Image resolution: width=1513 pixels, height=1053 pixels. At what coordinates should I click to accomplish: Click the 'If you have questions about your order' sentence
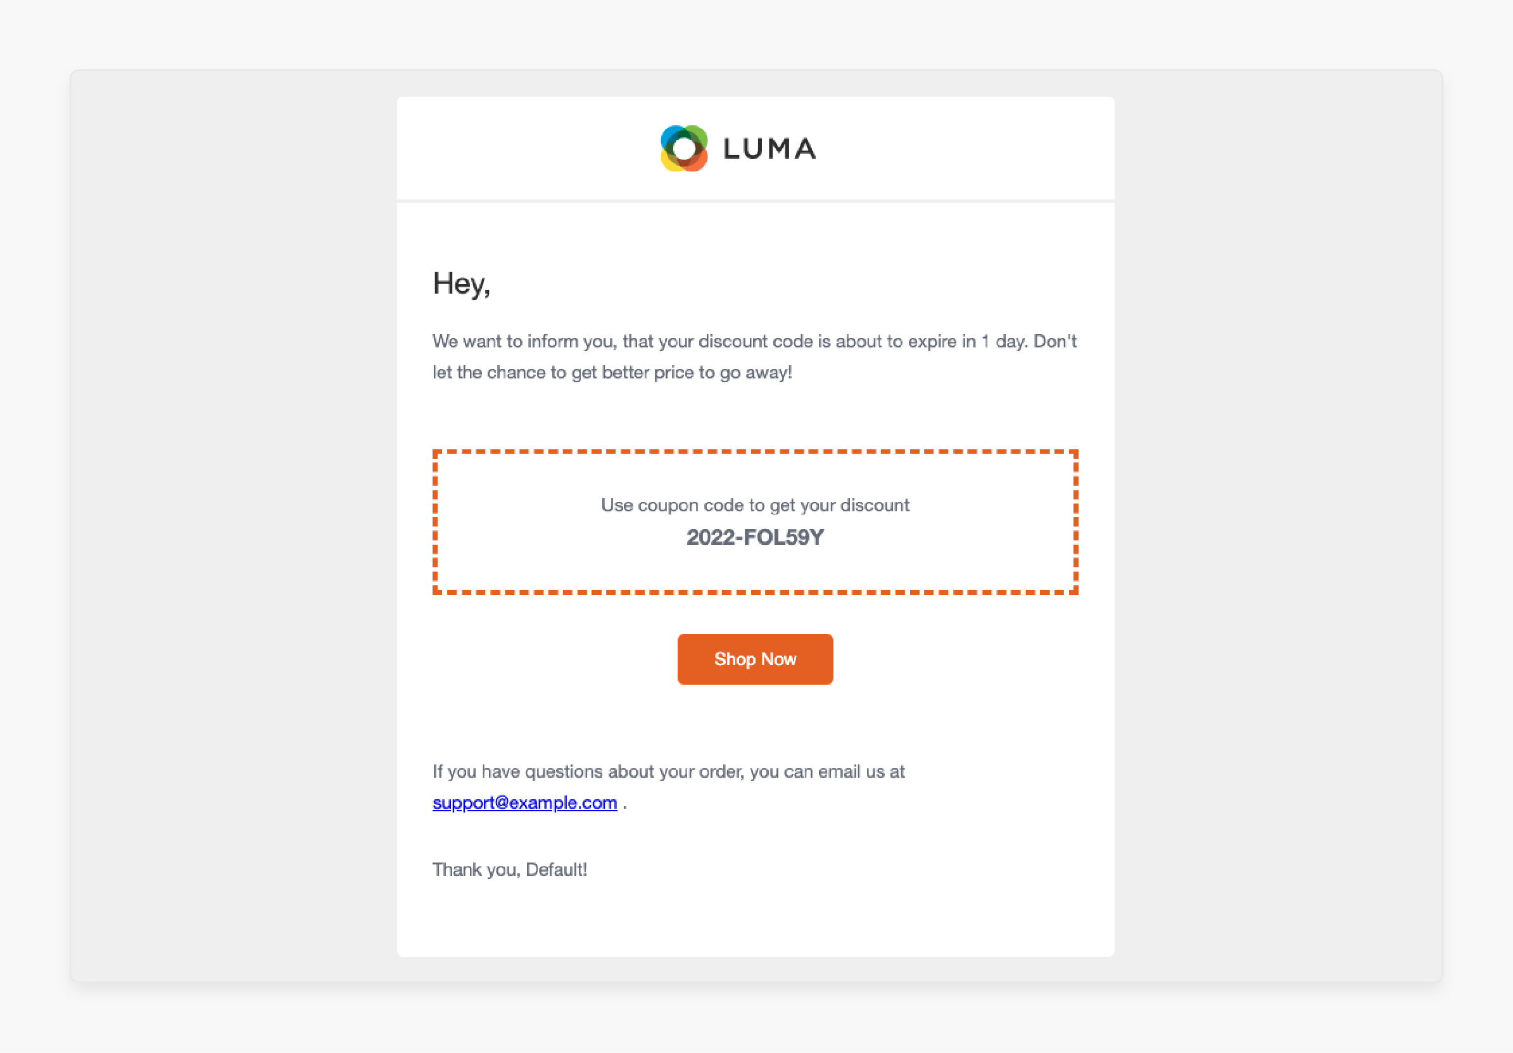pos(668,772)
